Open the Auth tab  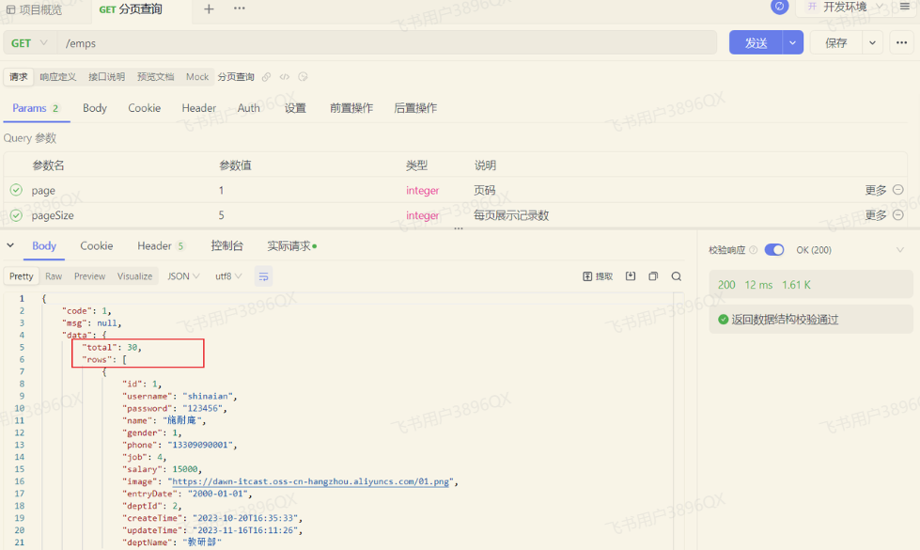point(249,108)
